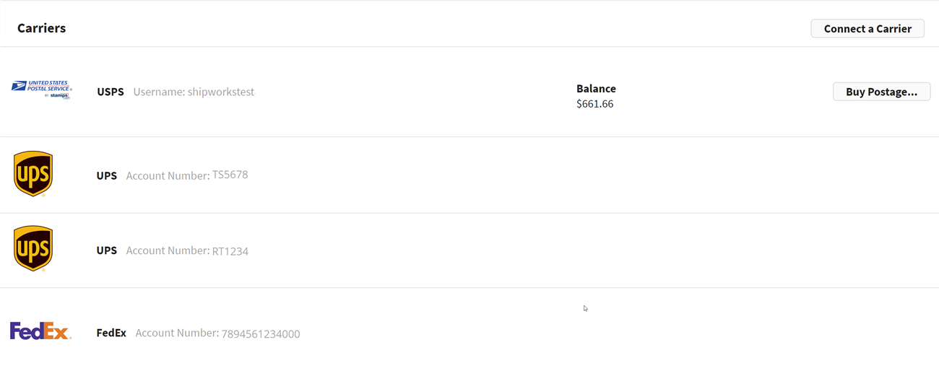
Task: Click the FedEx logo
Action: point(40,331)
